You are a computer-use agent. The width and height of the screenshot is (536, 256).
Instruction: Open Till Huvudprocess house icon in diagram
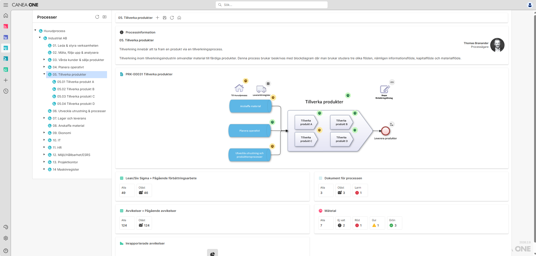tap(239, 88)
